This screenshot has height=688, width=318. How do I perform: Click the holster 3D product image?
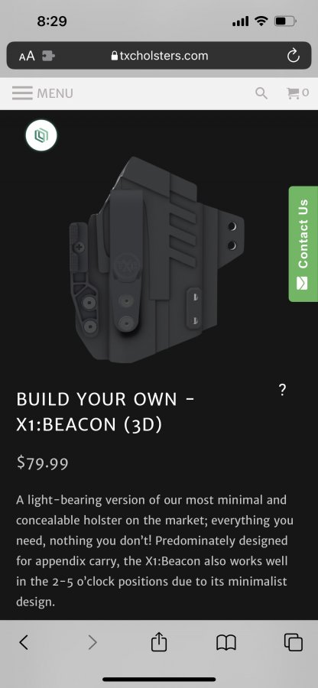click(x=157, y=260)
